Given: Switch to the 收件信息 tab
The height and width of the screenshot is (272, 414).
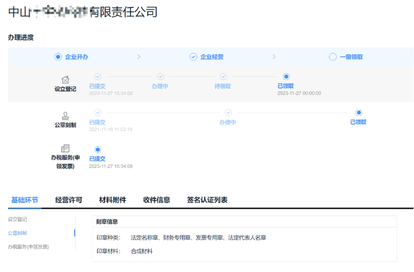Looking at the screenshot, I should (x=156, y=200).
